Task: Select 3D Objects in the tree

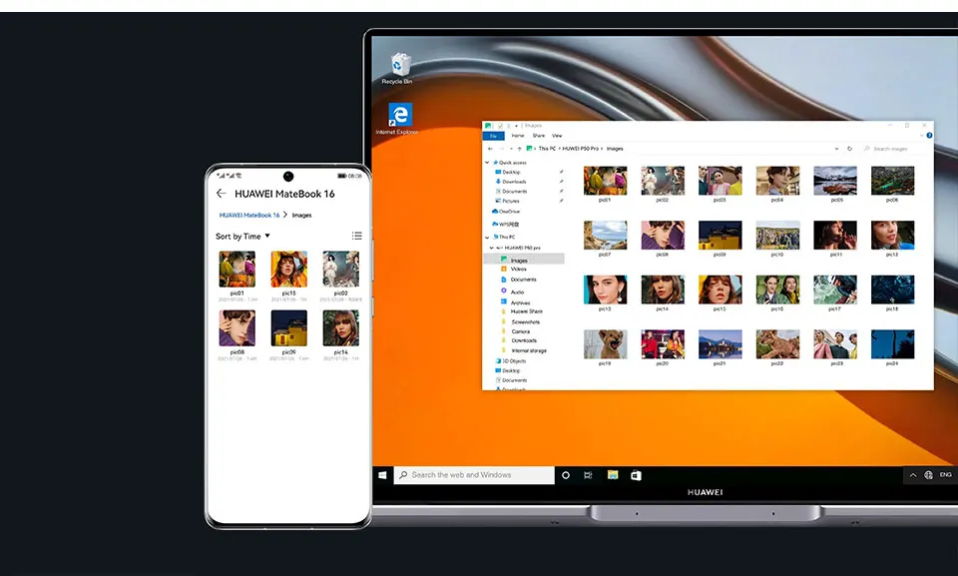Action: tap(513, 361)
